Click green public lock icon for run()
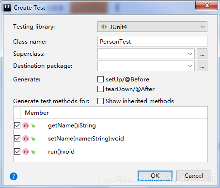This screenshot has height=188, width=220. point(33,152)
